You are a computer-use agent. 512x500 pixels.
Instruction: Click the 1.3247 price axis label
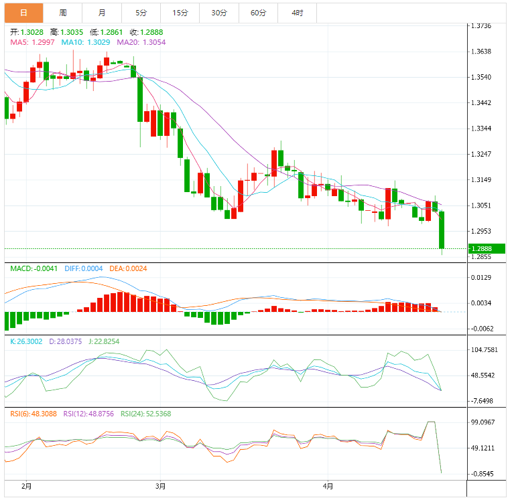481,154
